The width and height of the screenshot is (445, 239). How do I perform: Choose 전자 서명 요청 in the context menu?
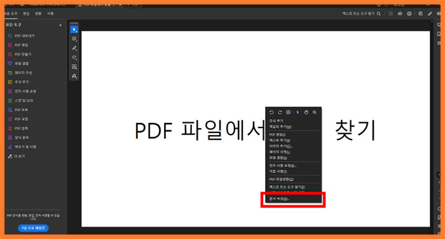283,165
